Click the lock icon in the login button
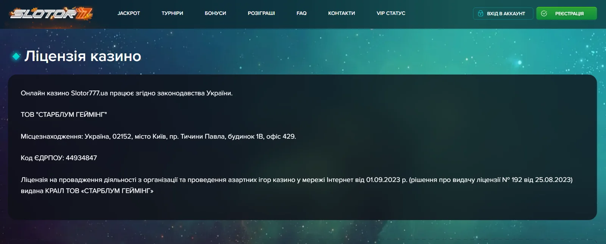 coord(481,13)
